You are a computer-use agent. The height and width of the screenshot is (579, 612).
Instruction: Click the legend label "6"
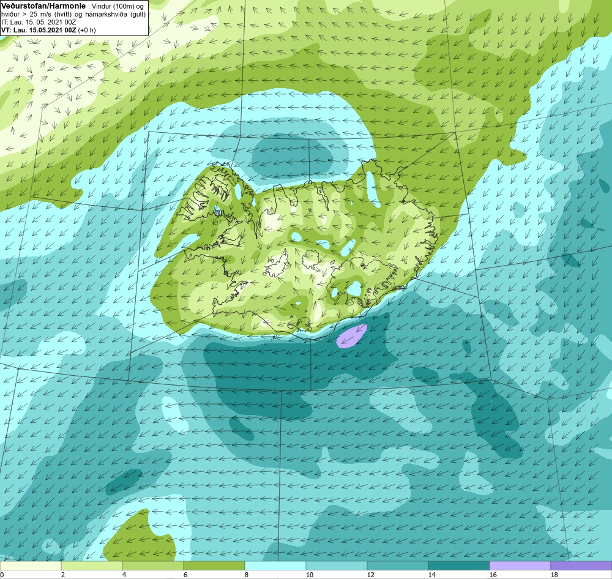(185, 575)
